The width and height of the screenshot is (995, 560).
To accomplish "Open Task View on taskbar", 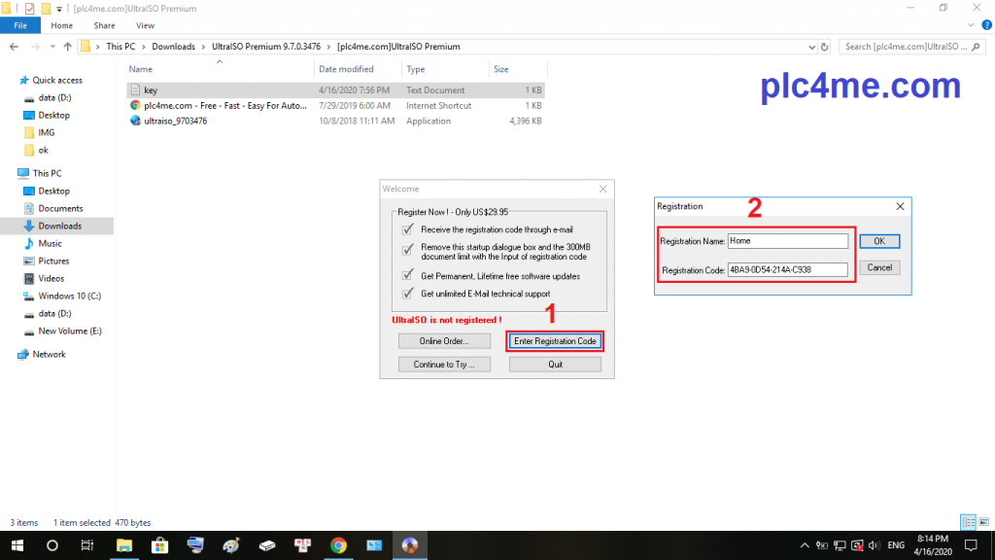I will 86,545.
